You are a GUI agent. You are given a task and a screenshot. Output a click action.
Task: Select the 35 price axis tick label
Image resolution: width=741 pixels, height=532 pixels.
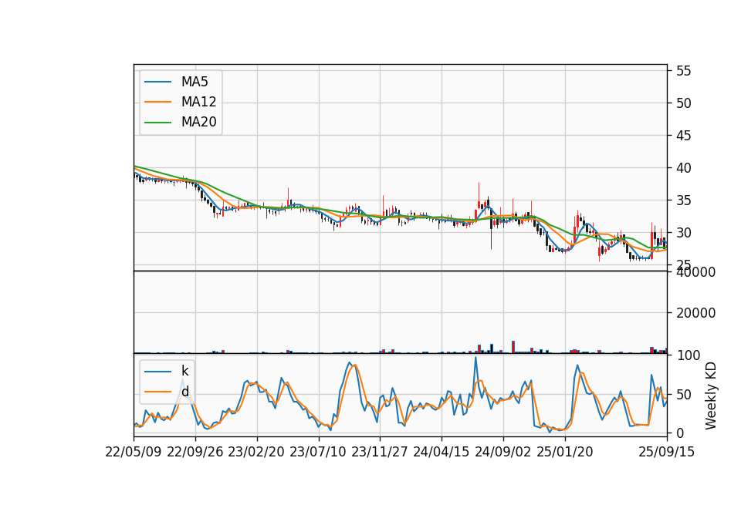[x=683, y=200]
